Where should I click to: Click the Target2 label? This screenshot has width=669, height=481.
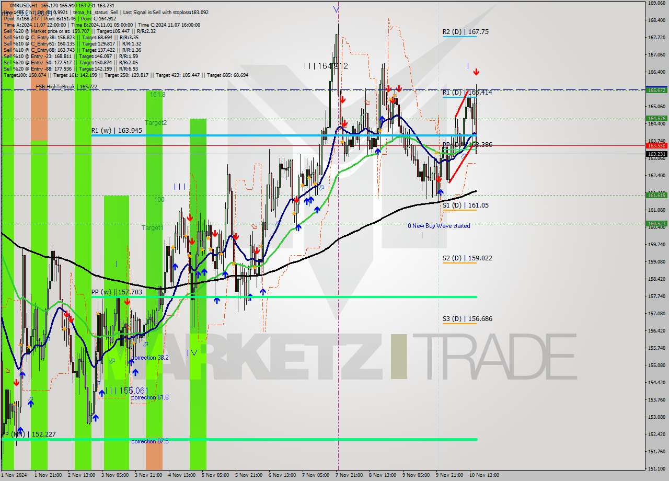pyautogui.click(x=156, y=123)
